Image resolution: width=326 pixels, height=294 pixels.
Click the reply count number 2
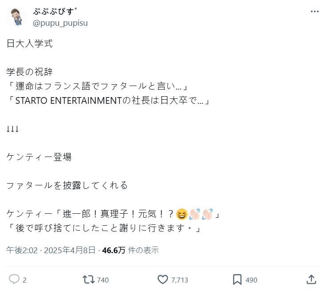[25, 280]
